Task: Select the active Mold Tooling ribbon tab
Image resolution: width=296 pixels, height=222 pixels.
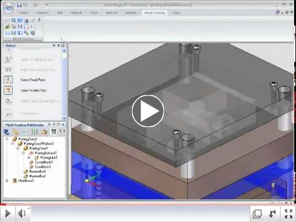Action: pyautogui.click(x=154, y=13)
